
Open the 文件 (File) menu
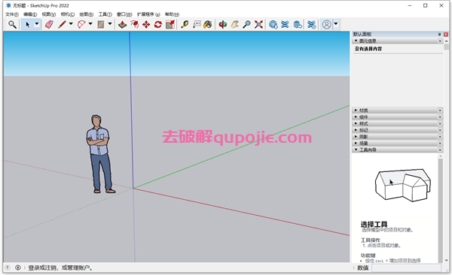pos(12,14)
